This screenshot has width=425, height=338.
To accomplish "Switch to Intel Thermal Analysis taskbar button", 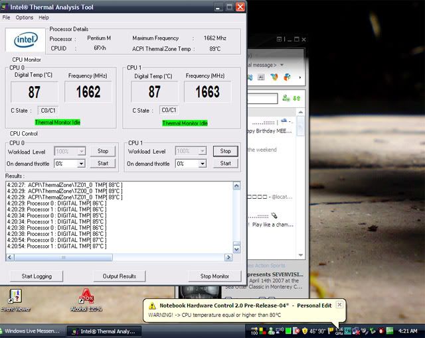I will point(105,331).
